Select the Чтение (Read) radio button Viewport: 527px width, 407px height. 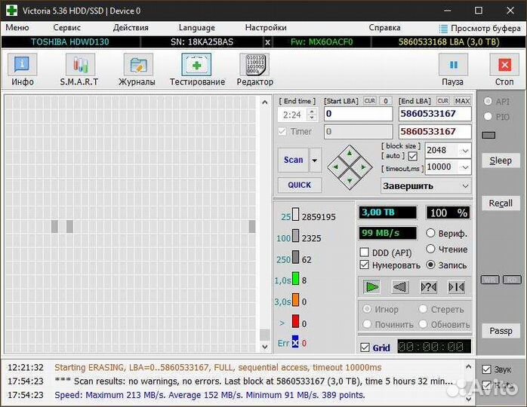pyautogui.click(x=430, y=249)
